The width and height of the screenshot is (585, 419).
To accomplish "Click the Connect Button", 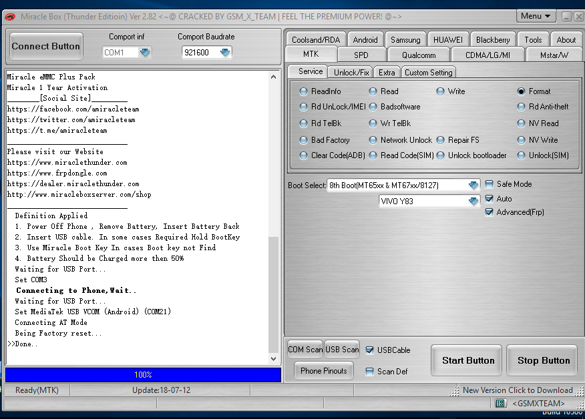I will point(46,46).
